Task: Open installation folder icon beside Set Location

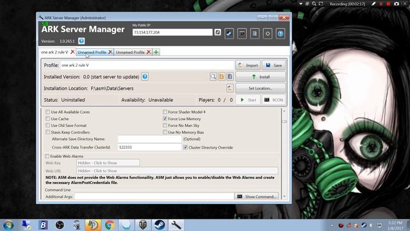Action: point(230,89)
